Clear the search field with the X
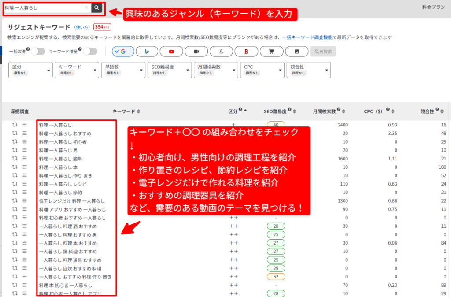451x297 pixels. 86,8
